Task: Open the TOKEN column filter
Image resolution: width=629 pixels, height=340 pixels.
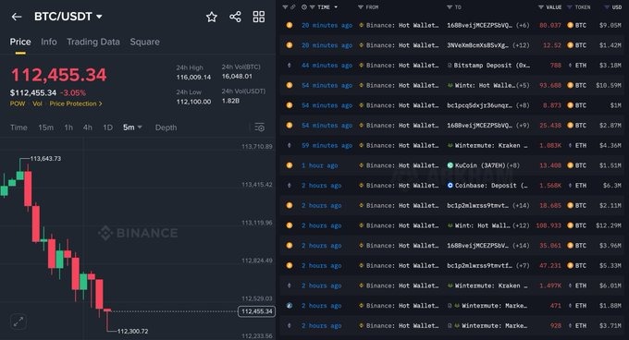Action: (x=570, y=7)
